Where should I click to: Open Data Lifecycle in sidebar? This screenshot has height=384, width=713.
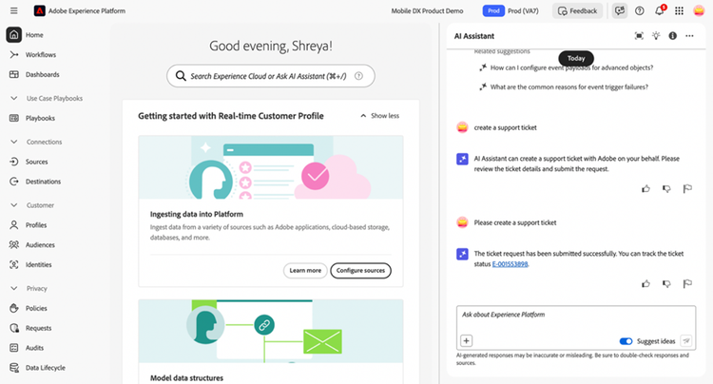pyautogui.click(x=37, y=368)
